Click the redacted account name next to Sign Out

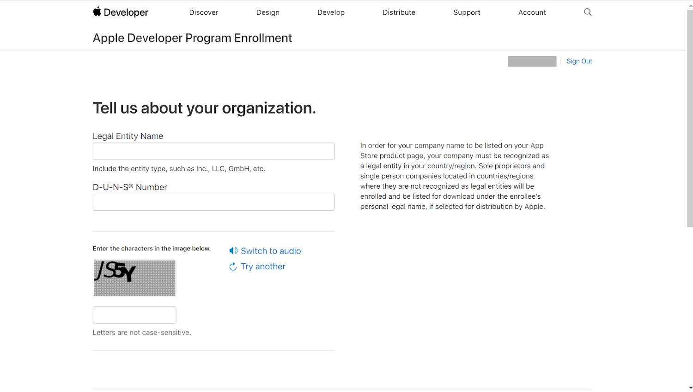click(x=532, y=61)
